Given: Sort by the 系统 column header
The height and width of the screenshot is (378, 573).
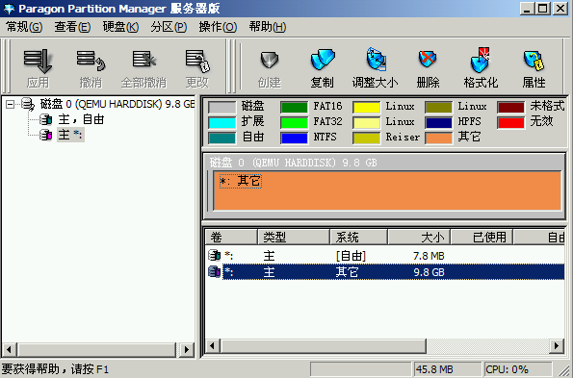Looking at the screenshot, I should click(x=358, y=238).
